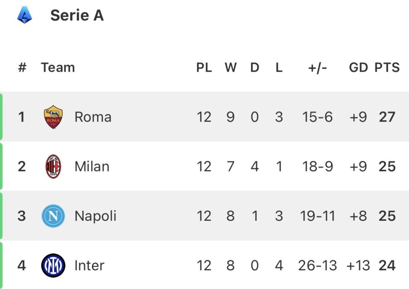Image resolution: width=409 pixels, height=289 pixels.
Task: Click the Team column header
Action: 58,68
